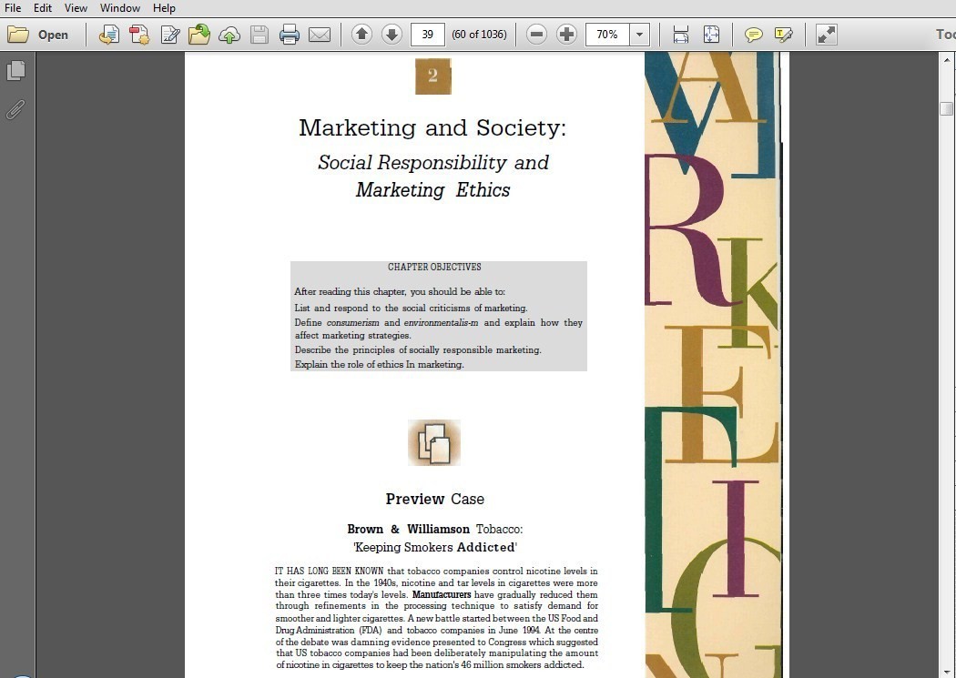Click 'Marketing Ethics' subtitle line

(432, 190)
